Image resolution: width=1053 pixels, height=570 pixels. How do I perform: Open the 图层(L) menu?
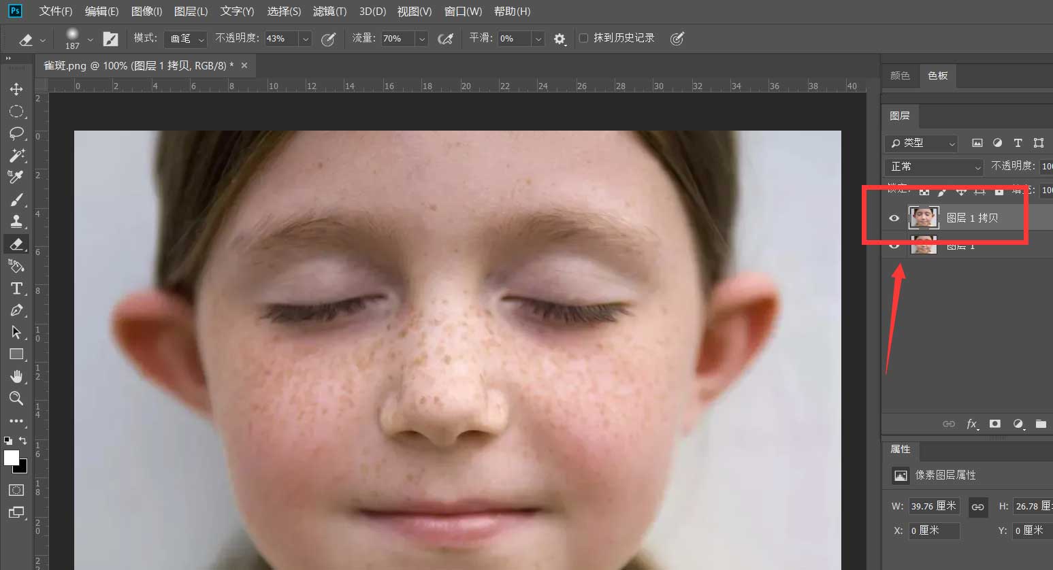[x=191, y=12]
